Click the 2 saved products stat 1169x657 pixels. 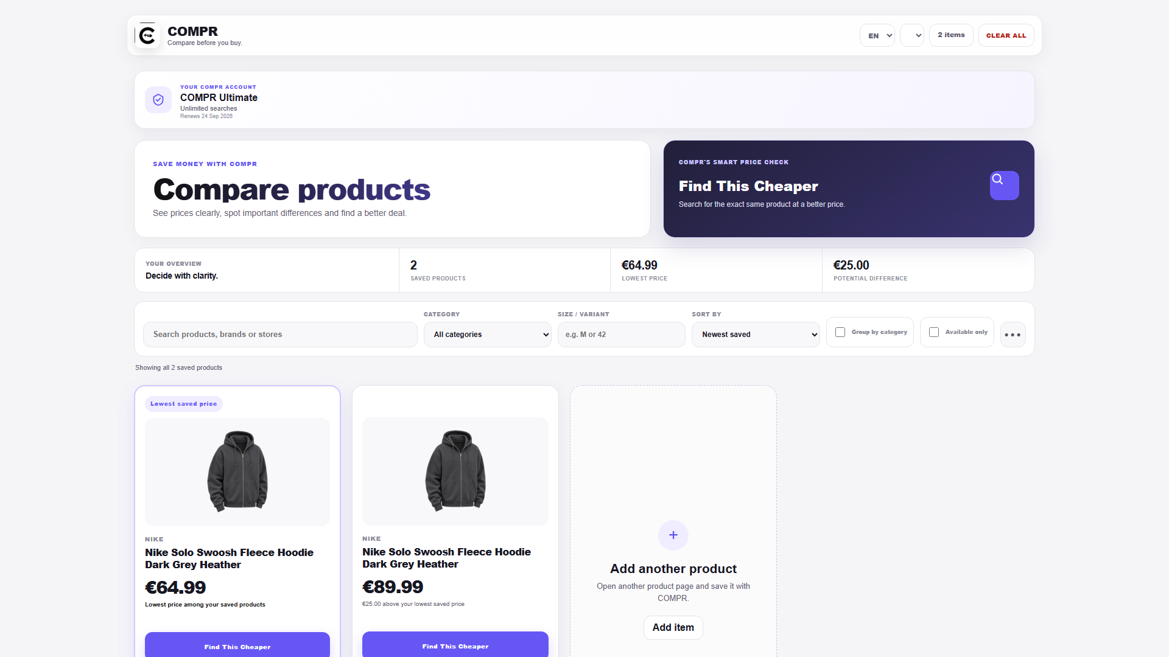(x=414, y=265)
